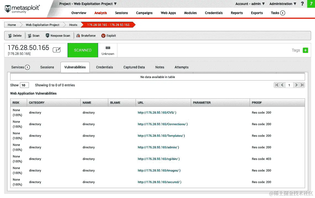Open the Credentials top menu item
The image size is (315, 198).
[x=214, y=13]
